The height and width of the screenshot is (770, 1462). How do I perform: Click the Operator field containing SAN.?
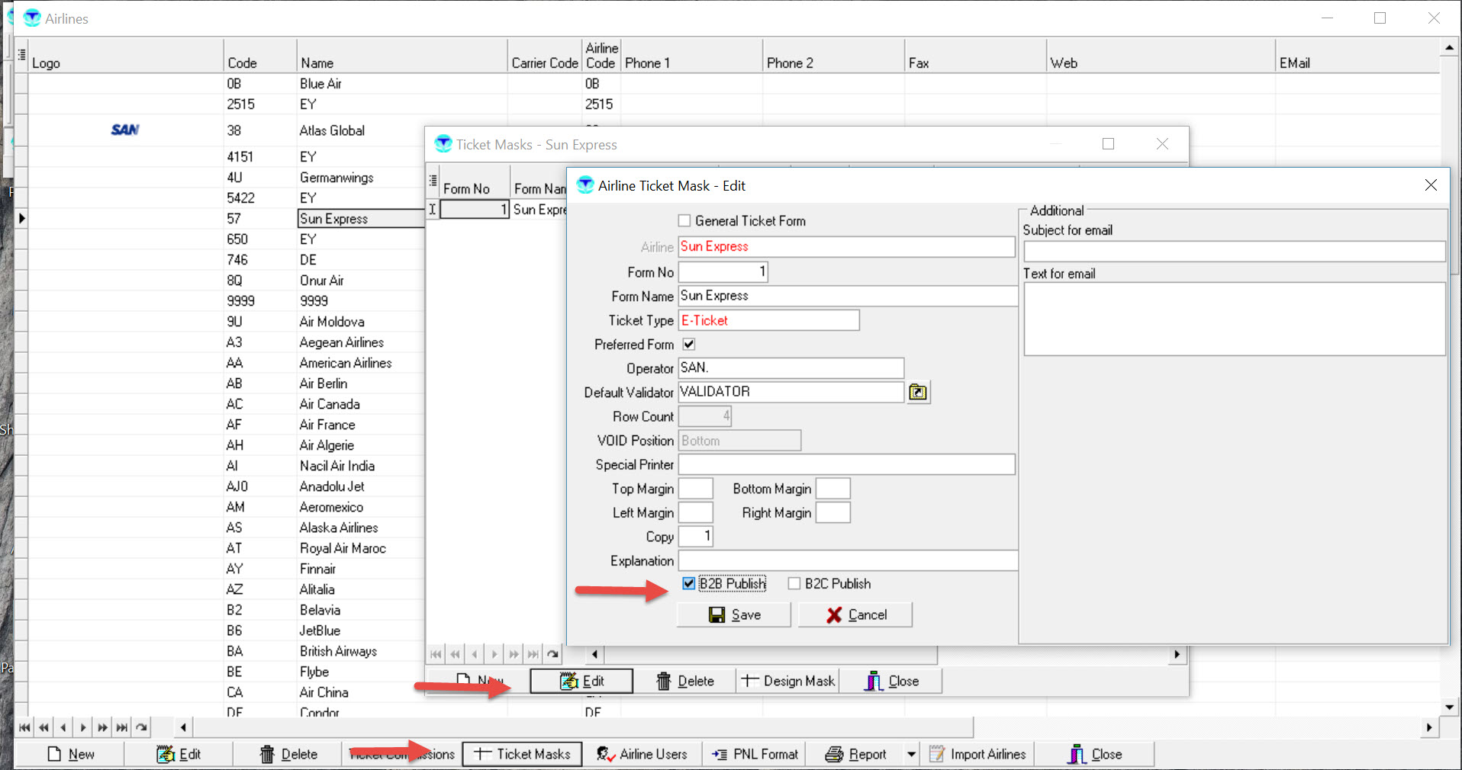[x=791, y=368]
